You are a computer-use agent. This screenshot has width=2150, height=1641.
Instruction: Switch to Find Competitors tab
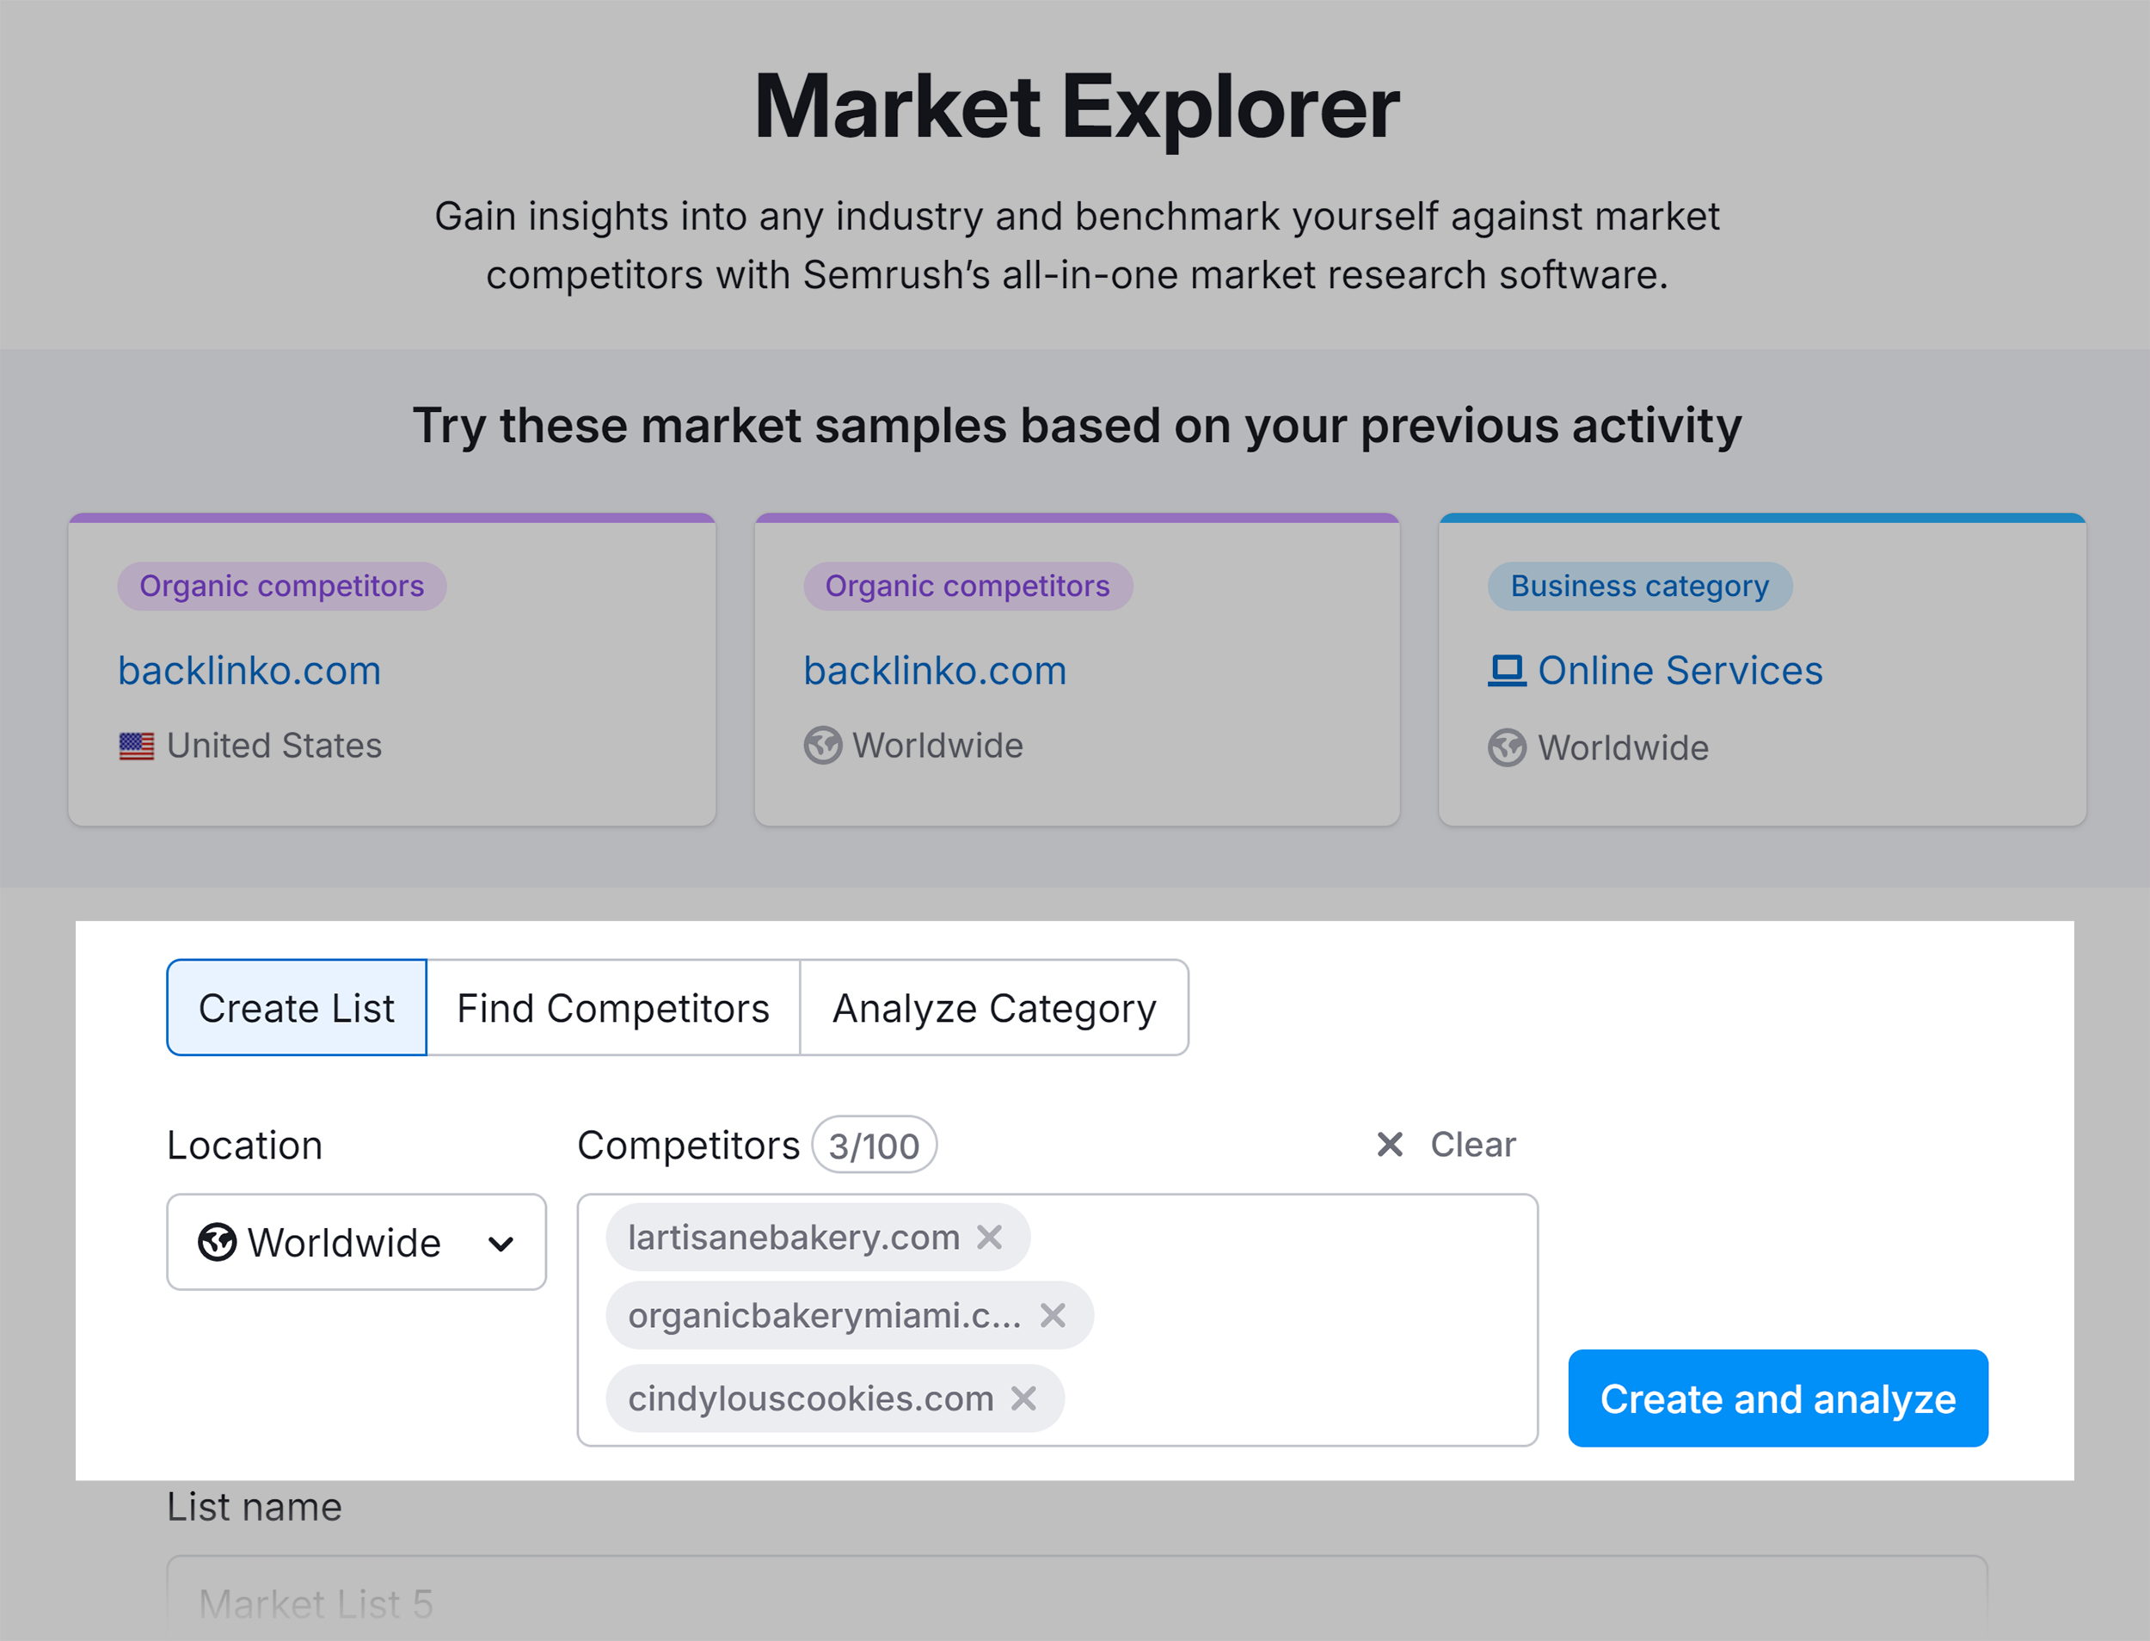613,1006
